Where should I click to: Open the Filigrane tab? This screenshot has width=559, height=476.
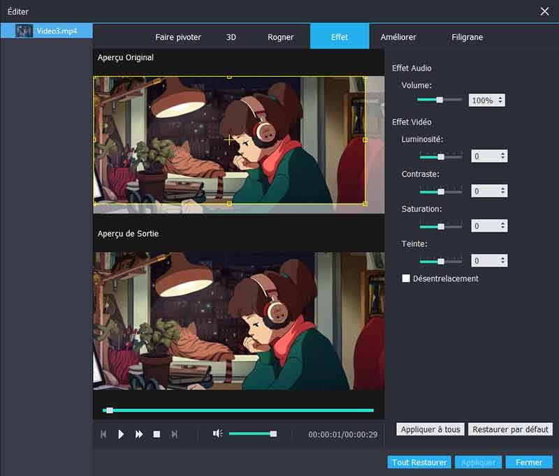tap(467, 37)
